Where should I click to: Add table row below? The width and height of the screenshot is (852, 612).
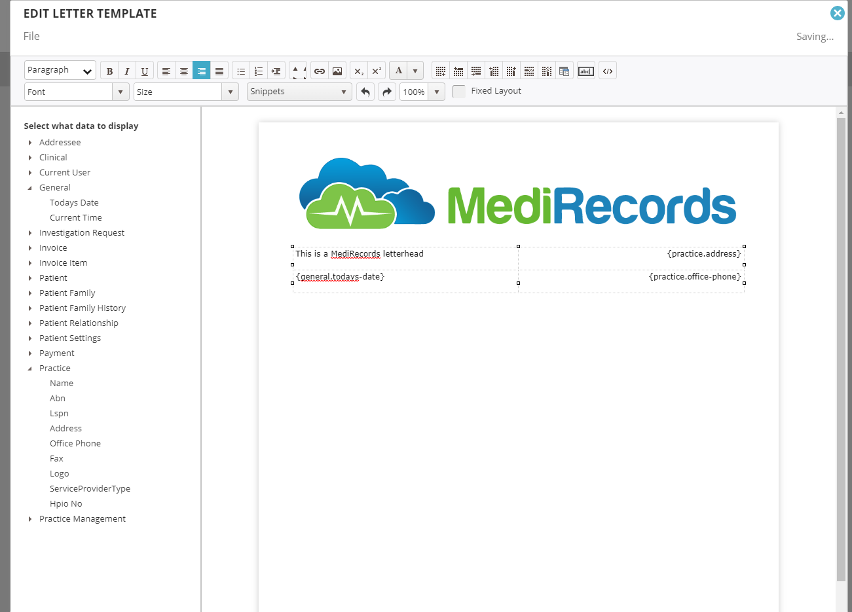pyautogui.click(x=476, y=71)
